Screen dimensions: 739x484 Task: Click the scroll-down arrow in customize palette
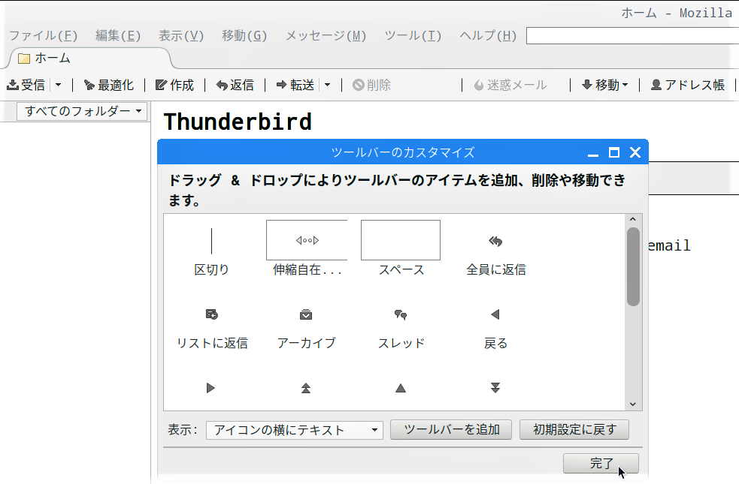[x=633, y=404]
